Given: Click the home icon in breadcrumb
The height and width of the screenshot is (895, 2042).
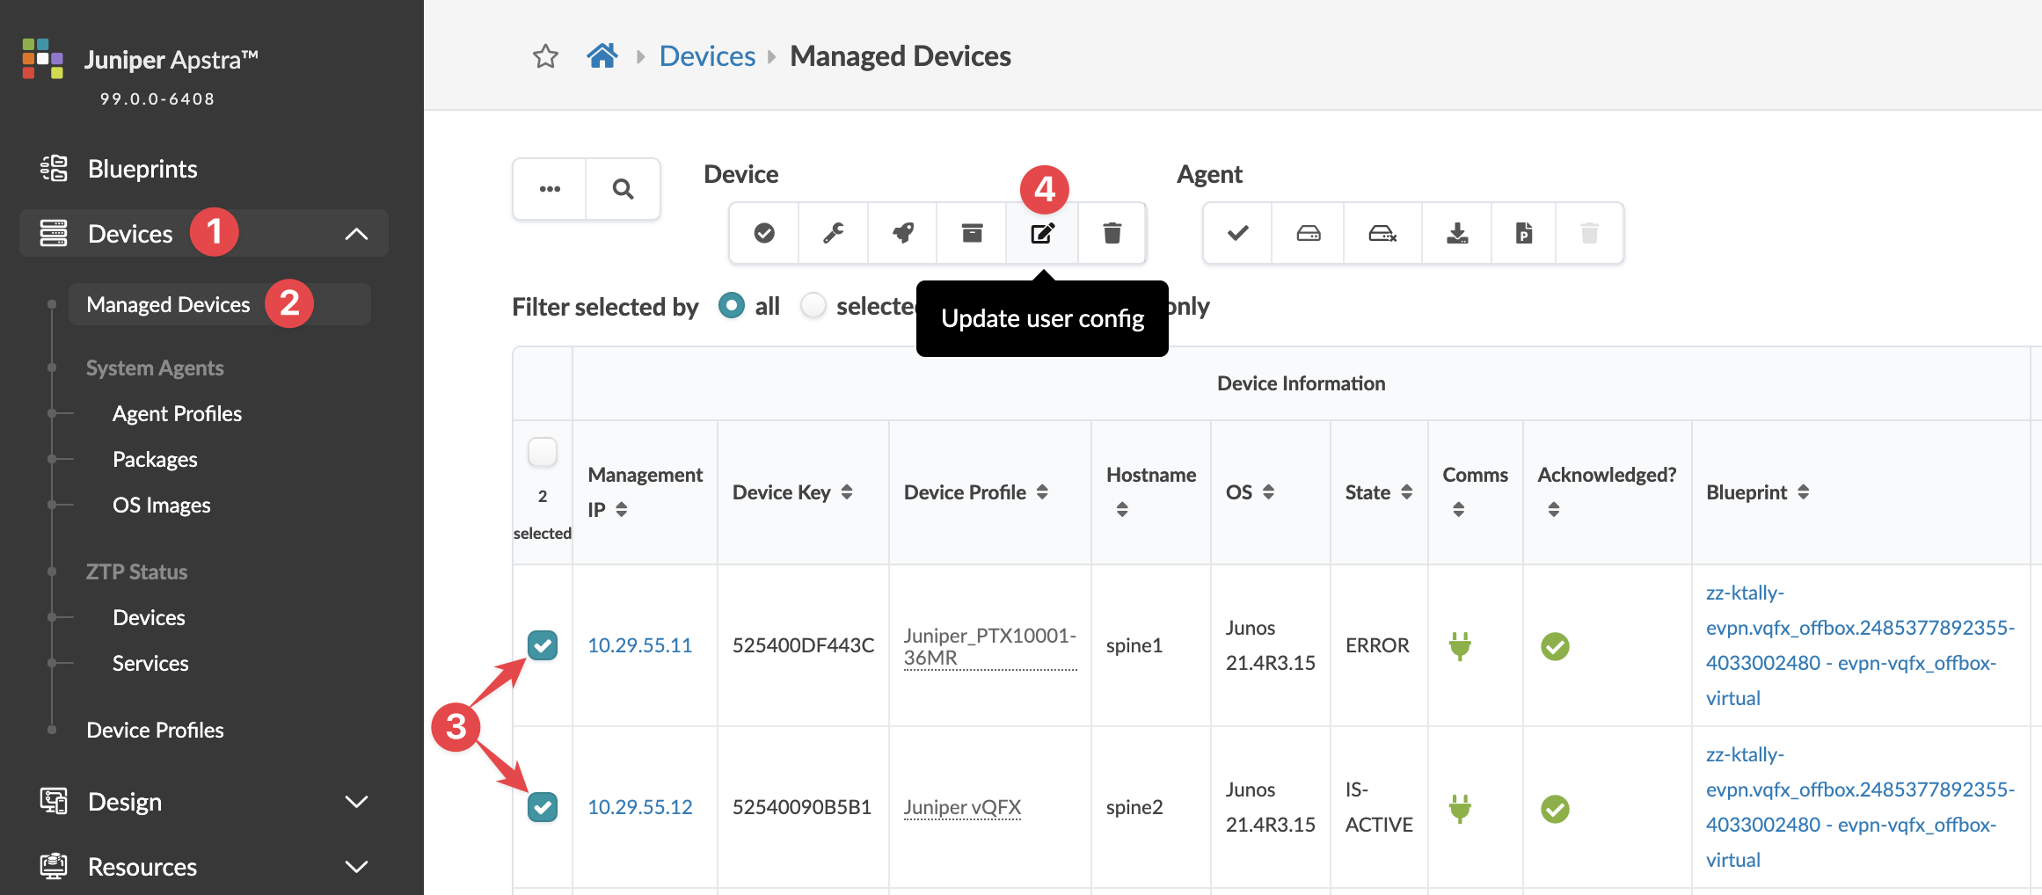Looking at the screenshot, I should pos(602,56).
